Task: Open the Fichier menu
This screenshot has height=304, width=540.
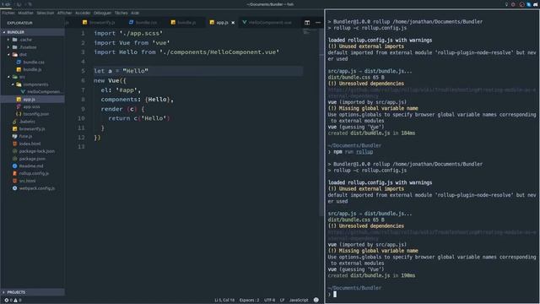Action: coord(8,13)
